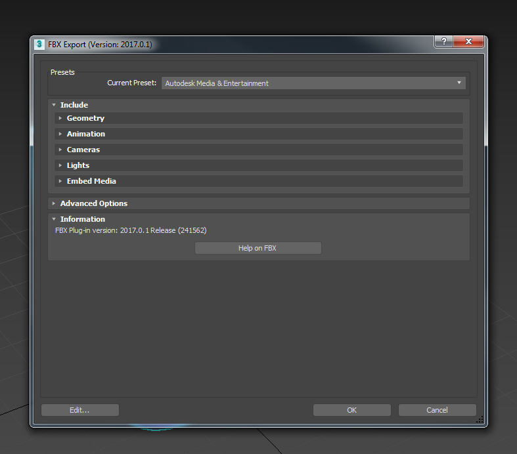Click the FBX Export title bar text

coord(100,45)
